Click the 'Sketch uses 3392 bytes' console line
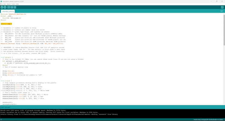225x121 pixels. tap(33, 111)
